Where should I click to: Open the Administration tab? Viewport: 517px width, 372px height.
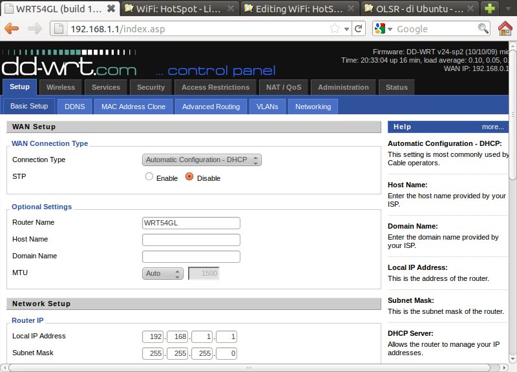[343, 87]
